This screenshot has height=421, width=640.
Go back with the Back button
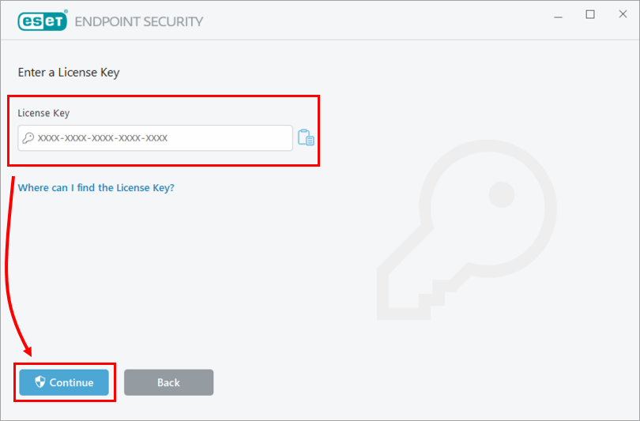pyautogui.click(x=168, y=382)
